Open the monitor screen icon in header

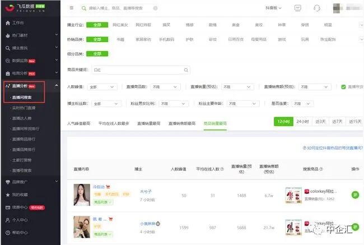[x=297, y=8]
